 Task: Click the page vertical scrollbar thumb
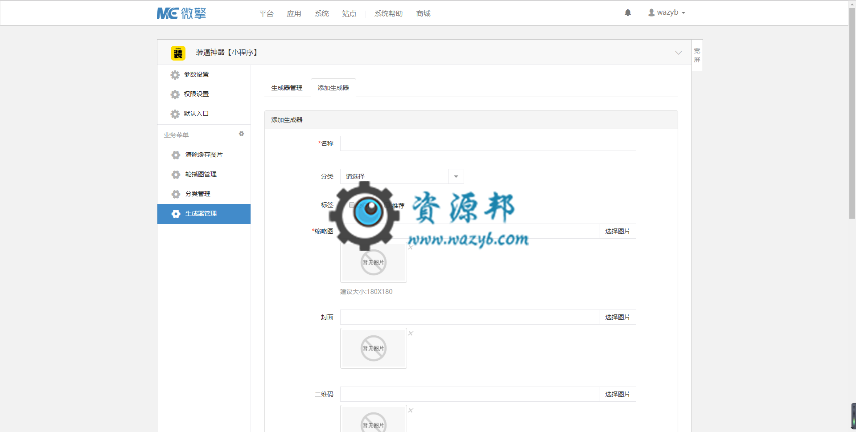[852, 114]
